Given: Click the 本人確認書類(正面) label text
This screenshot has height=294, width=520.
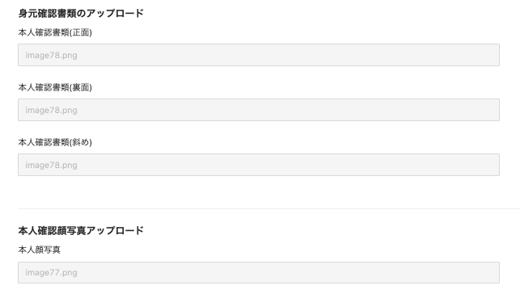Looking at the screenshot, I should coord(55,32).
